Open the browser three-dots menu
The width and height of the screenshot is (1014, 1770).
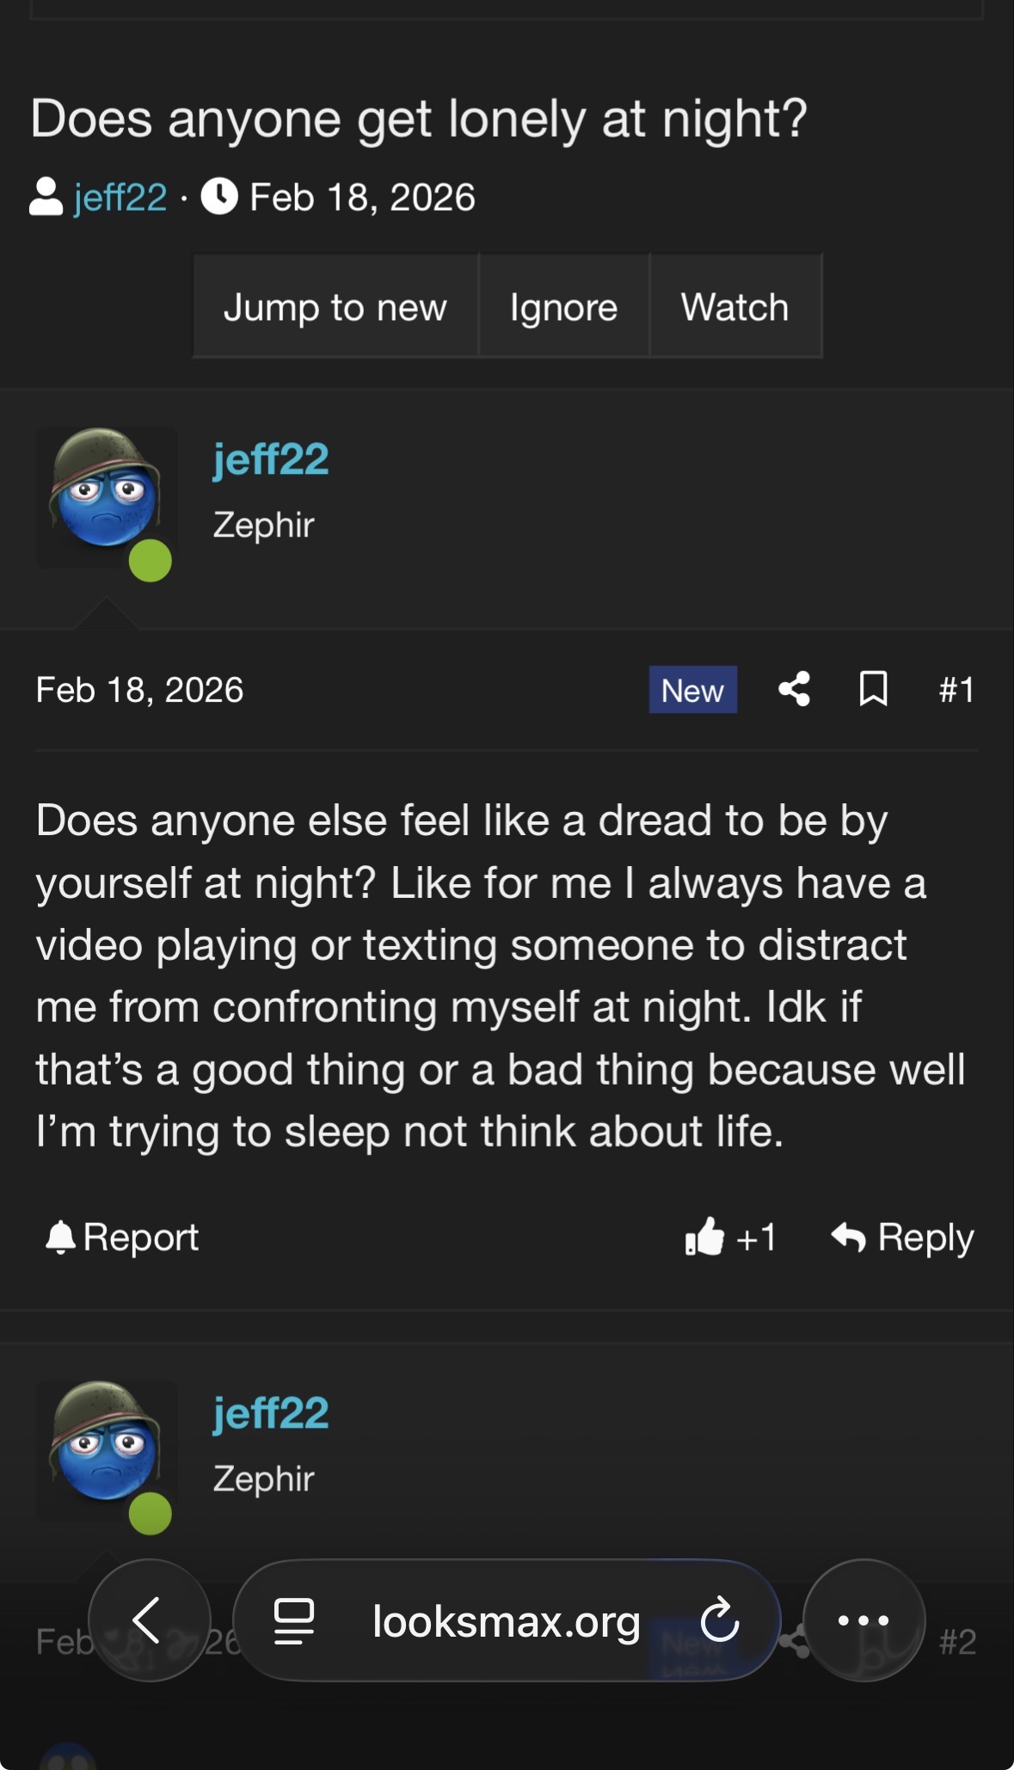(x=863, y=1620)
